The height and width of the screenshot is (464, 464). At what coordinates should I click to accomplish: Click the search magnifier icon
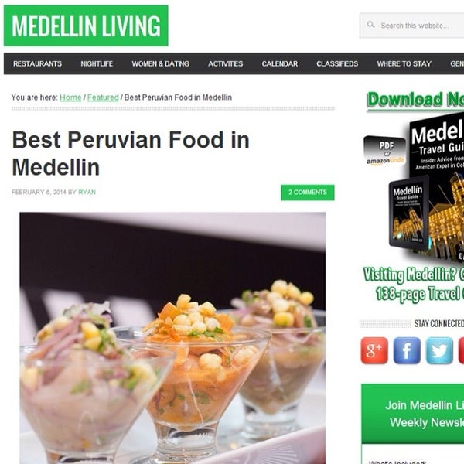(370, 25)
